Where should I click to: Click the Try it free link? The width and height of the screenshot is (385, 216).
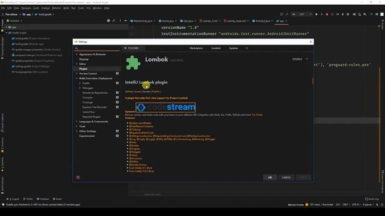click(257, 115)
